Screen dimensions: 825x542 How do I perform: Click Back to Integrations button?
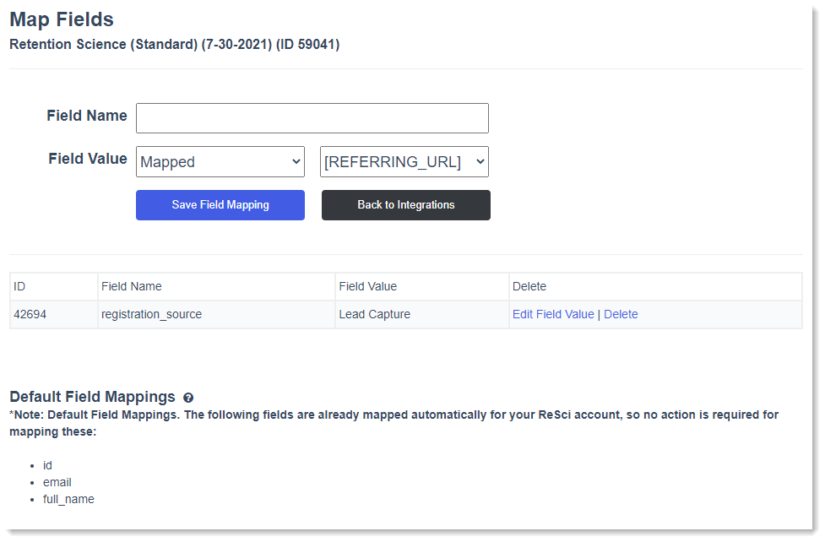click(405, 204)
